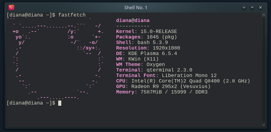Click the "Shell No. 1" window title
Image resolution: width=271 pixels, height=132 pixels.
click(x=136, y=7)
